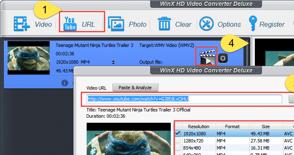
Task: Click the add Video film-strip icon
Action: coord(21,24)
